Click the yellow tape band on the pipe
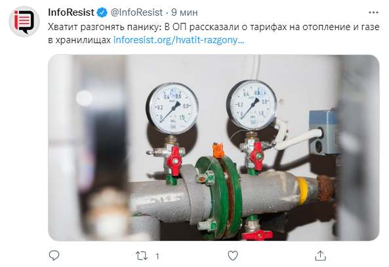 pos(302,190)
